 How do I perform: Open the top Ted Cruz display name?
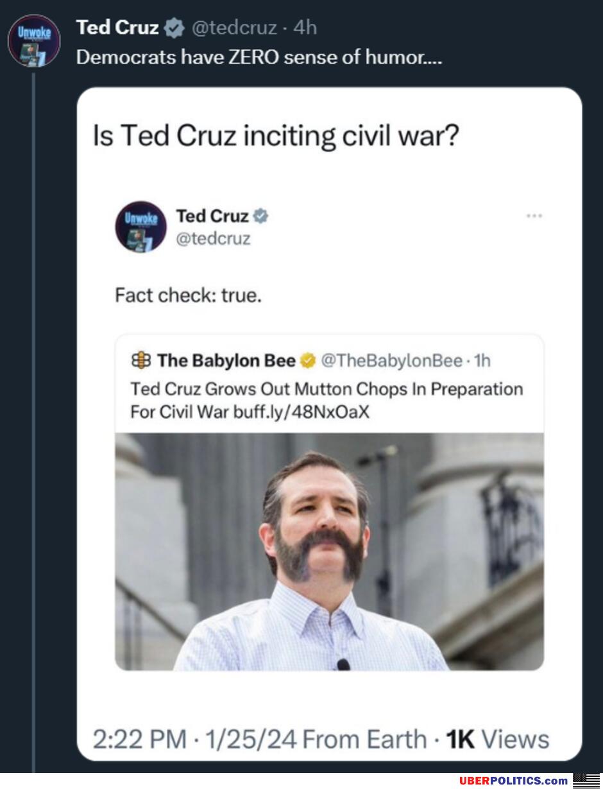pos(117,28)
